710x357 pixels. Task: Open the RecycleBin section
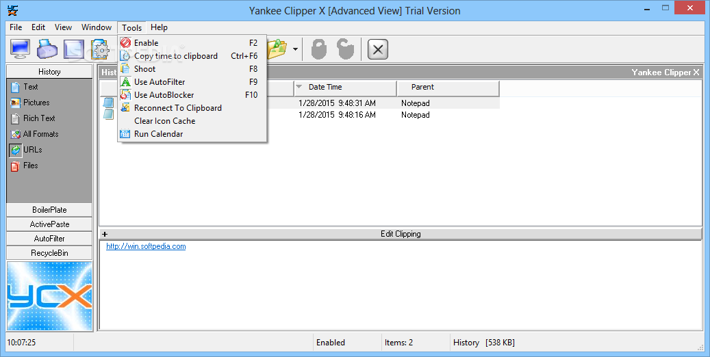(49, 253)
